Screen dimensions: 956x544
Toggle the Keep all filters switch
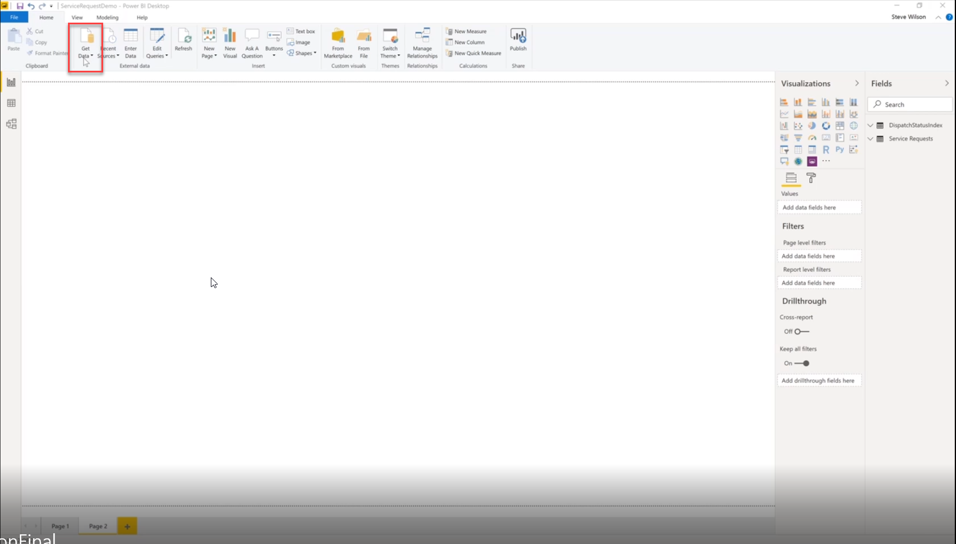click(x=802, y=363)
